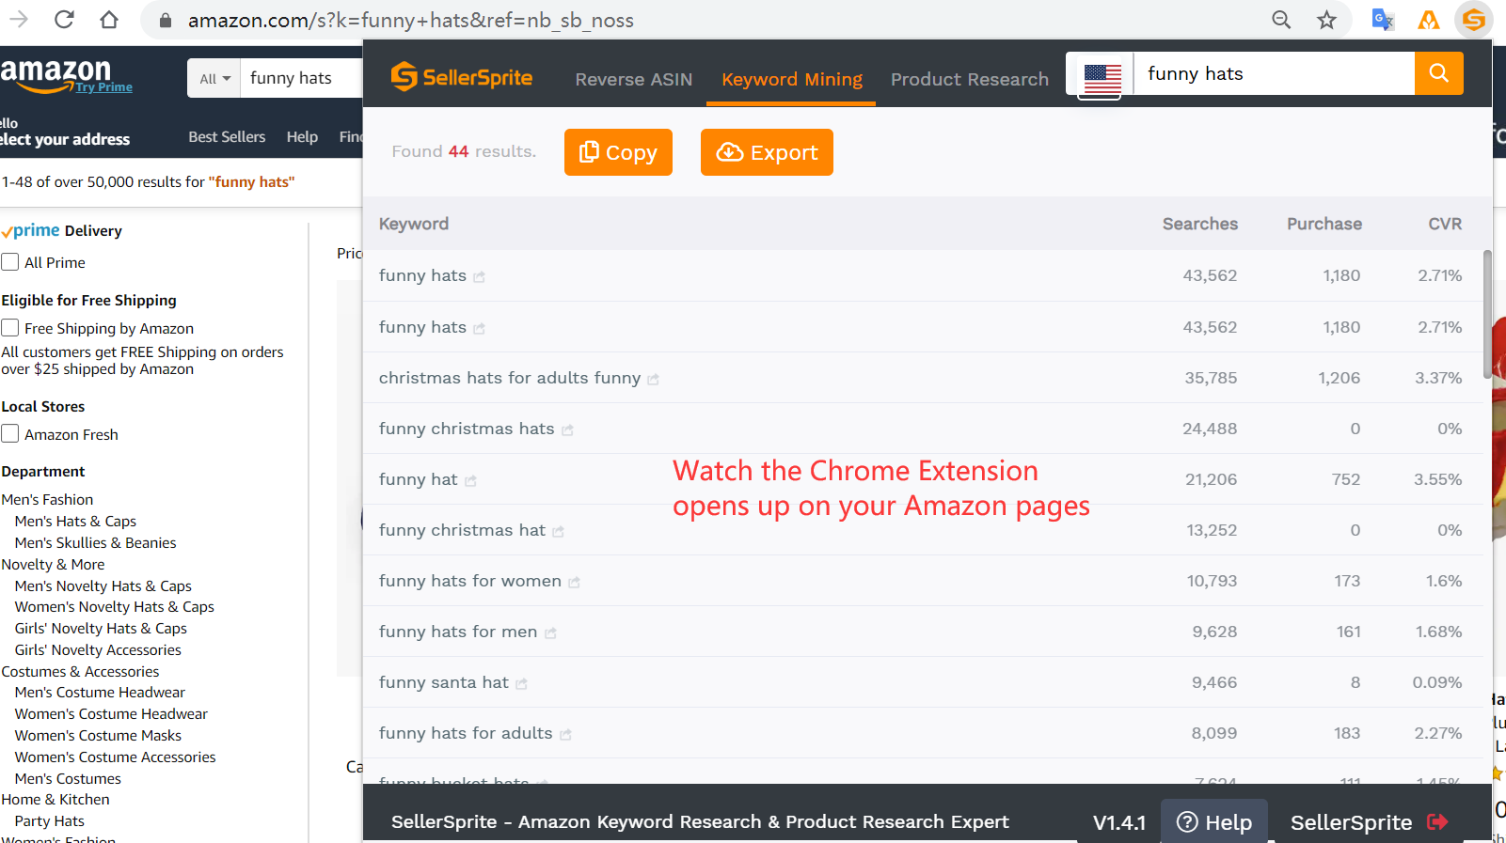Screen dimensions: 1506x843
Task: Reload the page with the refresh icon
Action: (x=64, y=20)
